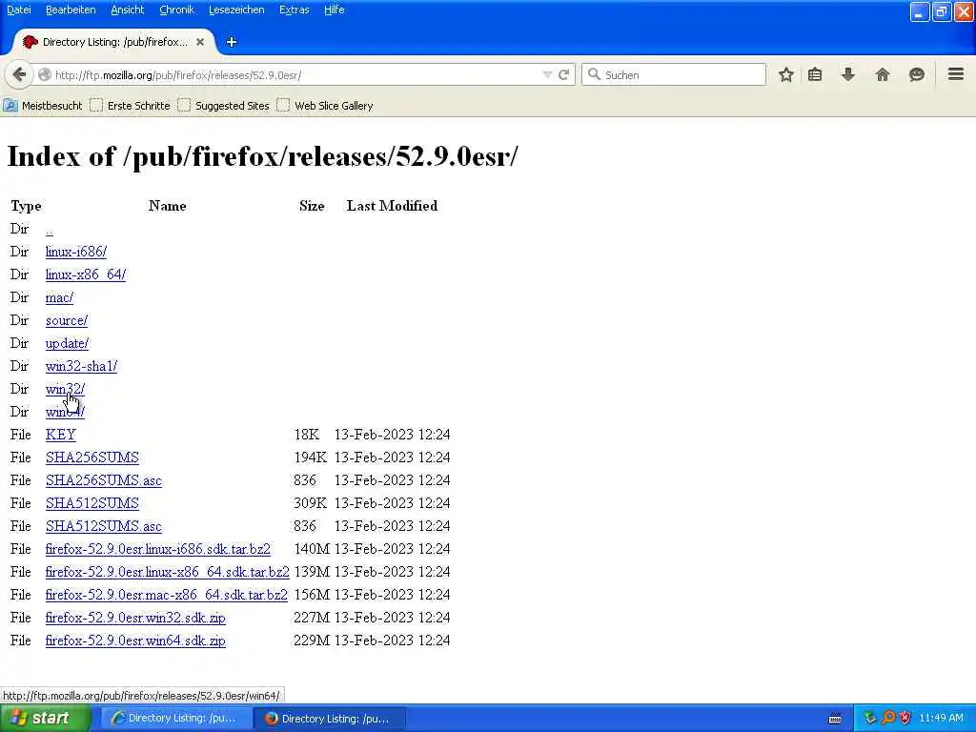Go up to the parent directory link
This screenshot has width=976, height=732.
click(x=50, y=230)
